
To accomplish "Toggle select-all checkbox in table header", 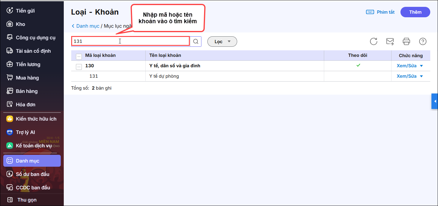I will [x=79, y=56].
